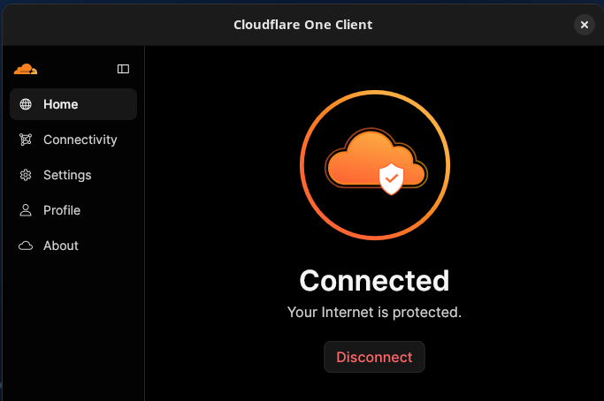
Task: Open the Profile section
Action: [73, 210]
